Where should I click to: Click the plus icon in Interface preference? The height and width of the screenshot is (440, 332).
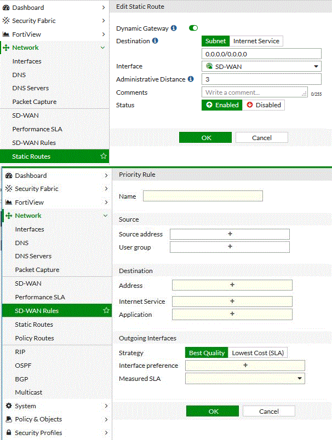point(245,365)
